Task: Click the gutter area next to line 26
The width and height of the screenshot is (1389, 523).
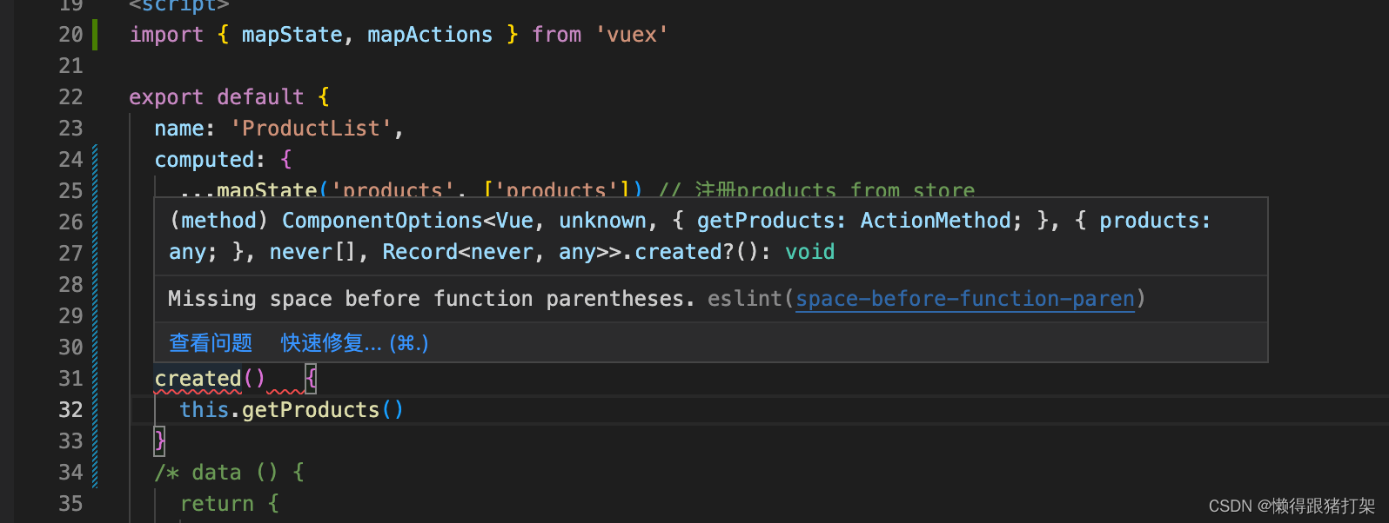Action: (x=96, y=222)
